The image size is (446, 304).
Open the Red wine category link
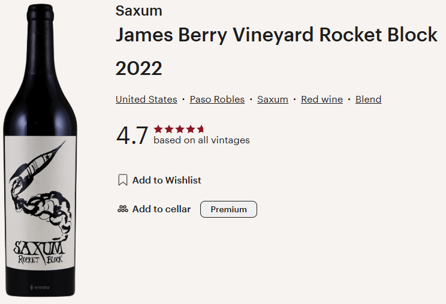click(322, 100)
